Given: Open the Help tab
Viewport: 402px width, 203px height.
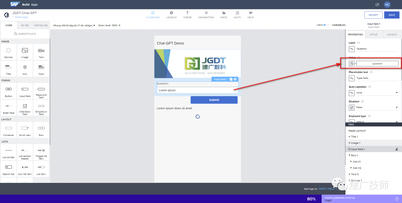Looking at the screenshot, I should point(251,15).
